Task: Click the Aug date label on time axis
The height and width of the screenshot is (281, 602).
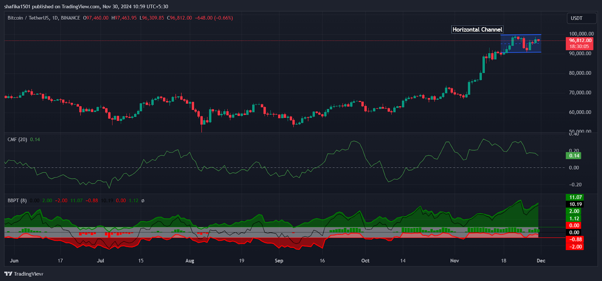Action: 190,261
